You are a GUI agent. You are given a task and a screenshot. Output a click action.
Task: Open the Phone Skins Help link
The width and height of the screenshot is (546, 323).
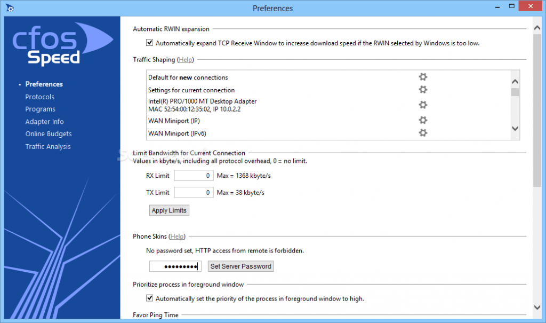[176, 236]
